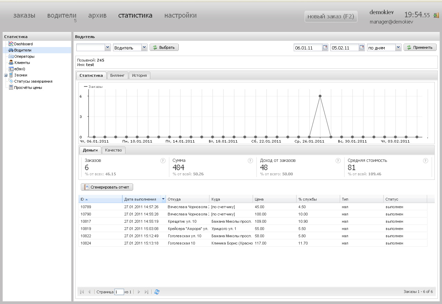The height and width of the screenshot is (304, 442).
Task: Open the заказы section
Action: pyautogui.click(x=24, y=16)
